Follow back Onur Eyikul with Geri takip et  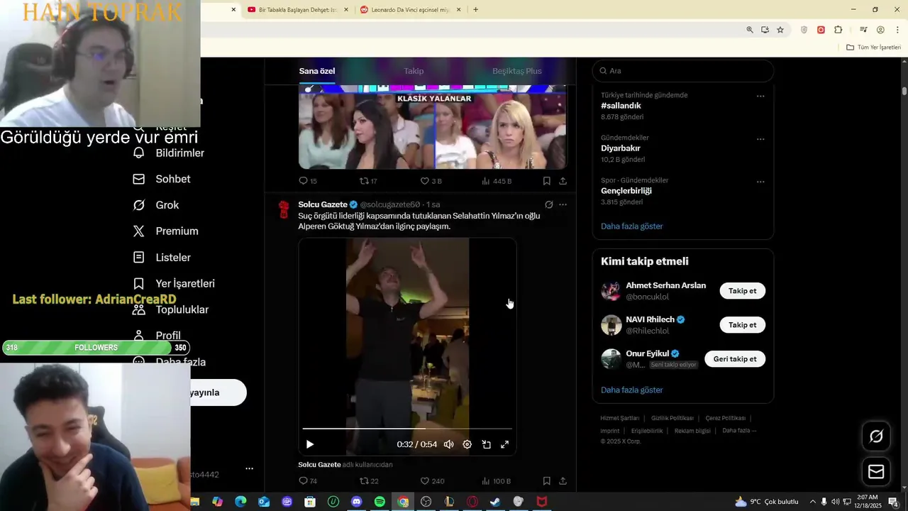coord(735,359)
